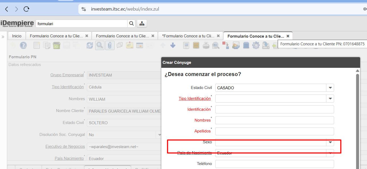Open the paperclip Attachment icon
367x169 pixels.
109,46
